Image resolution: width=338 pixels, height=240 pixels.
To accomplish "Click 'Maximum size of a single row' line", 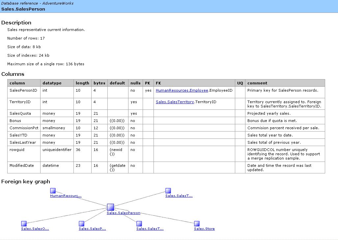I will pyautogui.click(x=46, y=64).
